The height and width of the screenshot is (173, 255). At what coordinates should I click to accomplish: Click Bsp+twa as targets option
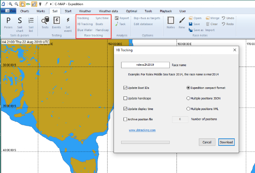point(147,18)
